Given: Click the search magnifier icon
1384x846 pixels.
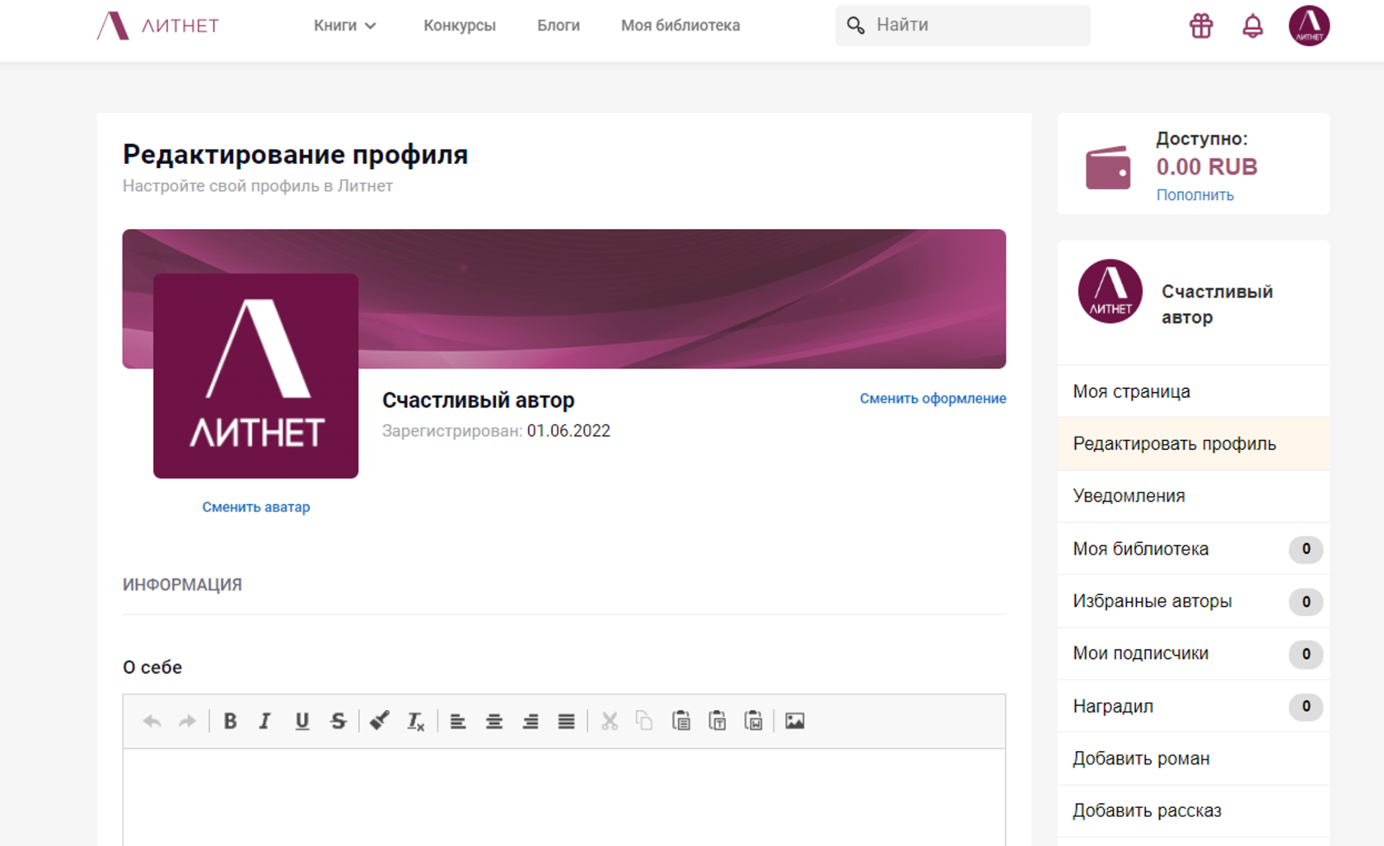Looking at the screenshot, I should click(856, 26).
